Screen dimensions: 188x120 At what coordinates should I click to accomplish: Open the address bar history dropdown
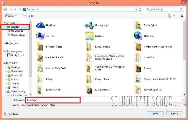coord(136,9)
